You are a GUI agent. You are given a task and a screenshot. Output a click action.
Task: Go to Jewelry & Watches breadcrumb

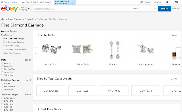[x=15, y=19]
